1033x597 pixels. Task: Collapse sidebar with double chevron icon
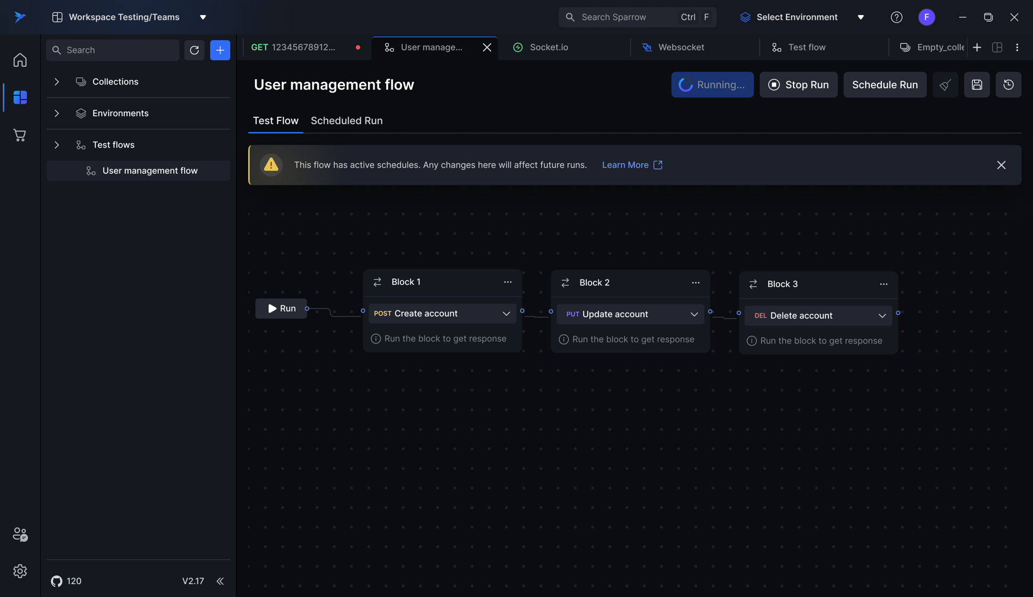(x=220, y=581)
